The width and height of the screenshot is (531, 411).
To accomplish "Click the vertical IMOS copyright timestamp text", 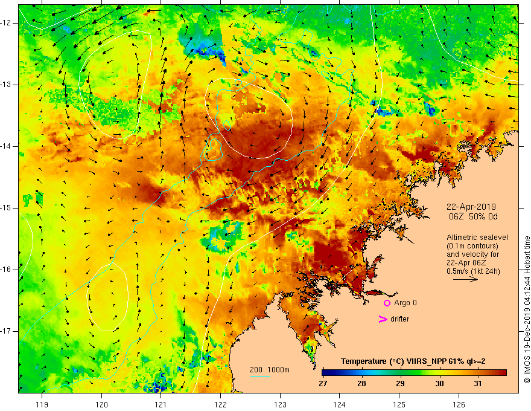I will (x=527, y=309).
